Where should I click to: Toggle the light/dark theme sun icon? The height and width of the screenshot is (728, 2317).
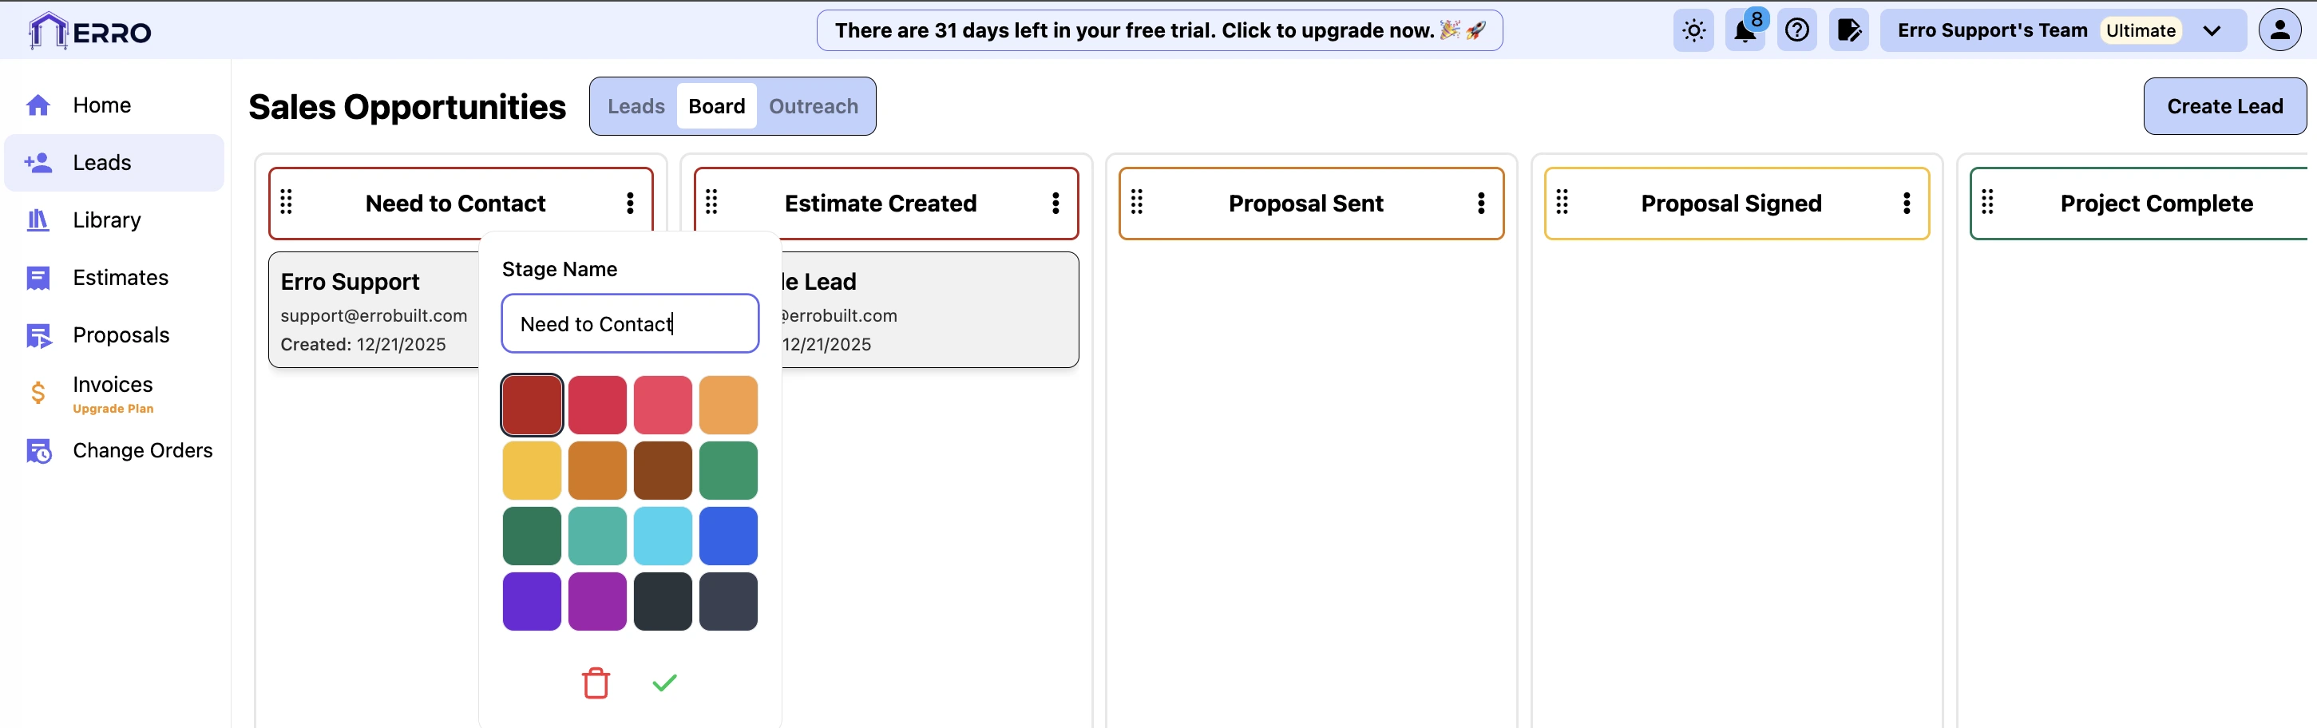[x=1693, y=31]
